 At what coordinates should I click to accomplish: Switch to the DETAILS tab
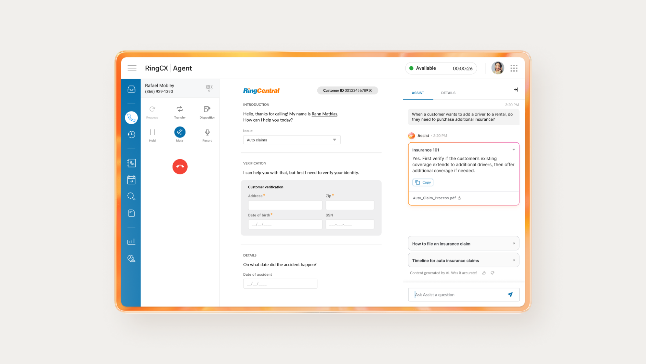[x=448, y=93]
